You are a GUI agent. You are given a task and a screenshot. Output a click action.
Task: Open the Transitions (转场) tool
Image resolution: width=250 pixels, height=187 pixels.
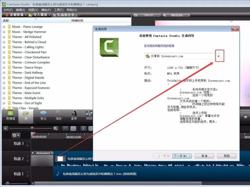click(89, 115)
